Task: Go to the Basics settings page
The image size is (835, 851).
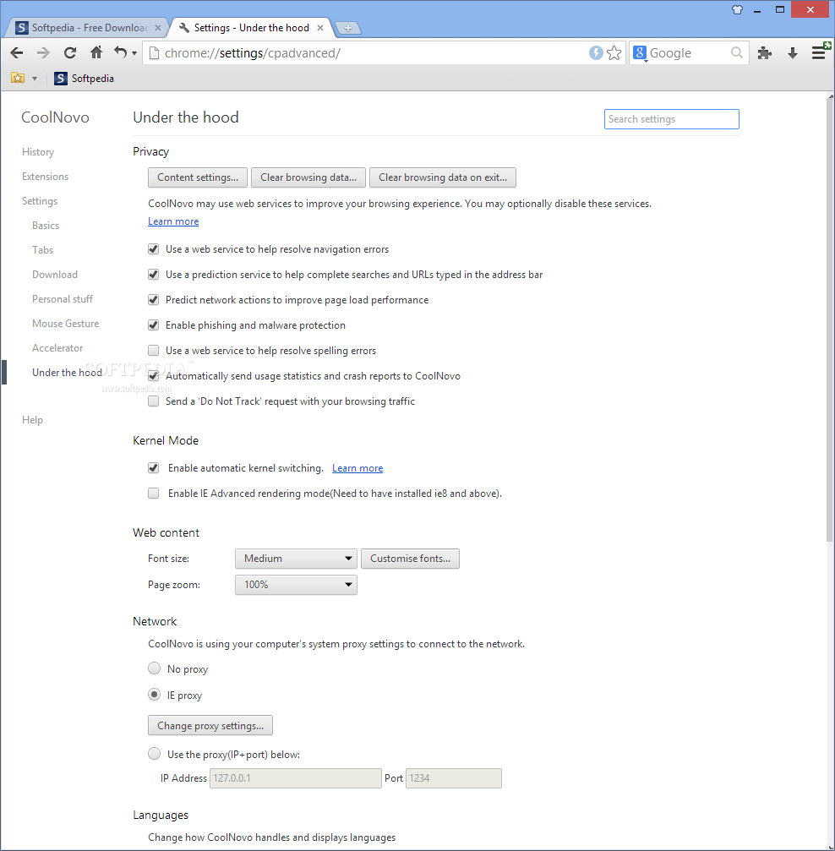Action: click(46, 226)
